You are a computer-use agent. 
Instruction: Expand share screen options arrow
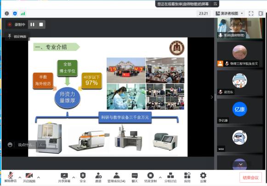coord(74,177)
